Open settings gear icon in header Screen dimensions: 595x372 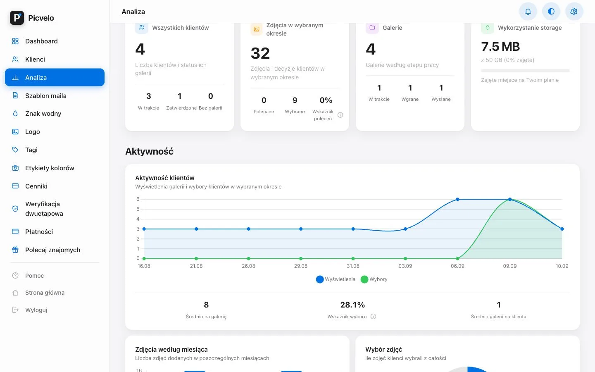[x=574, y=12]
